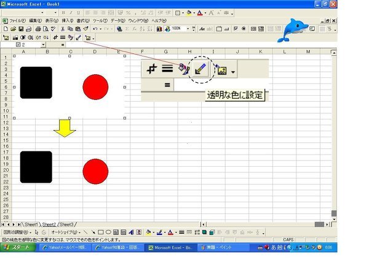Open the オートシェイプ AutoShapes menu

[x=66, y=232]
